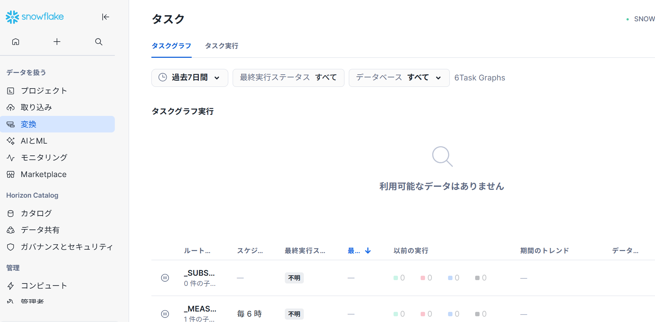The width and height of the screenshot is (655, 322).
Task: Sort by 期間のトレンド column header
Action: click(x=545, y=251)
